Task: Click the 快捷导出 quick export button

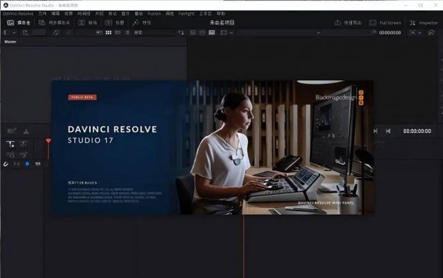Action: [348, 23]
